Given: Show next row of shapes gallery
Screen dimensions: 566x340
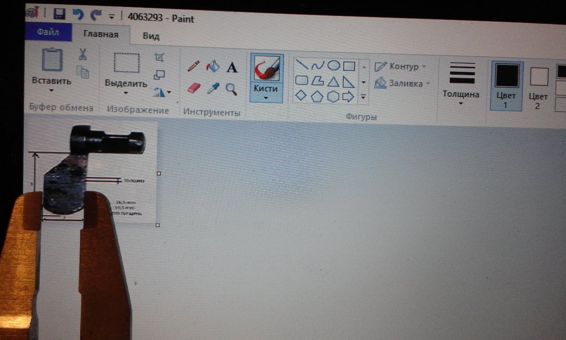Looking at the screenshot, I should [363, 82].
